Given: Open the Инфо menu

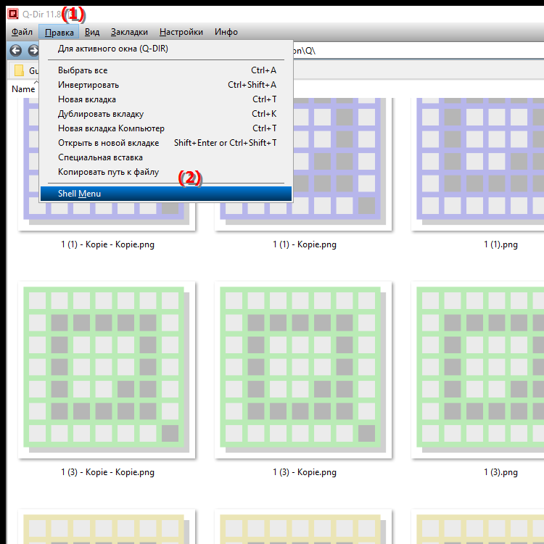Looking at the screenshot, I should pos(226,32).
